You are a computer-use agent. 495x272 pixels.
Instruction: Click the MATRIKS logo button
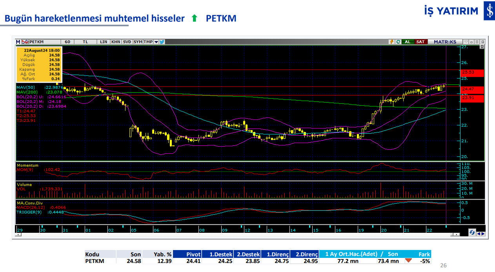point(445,42)
